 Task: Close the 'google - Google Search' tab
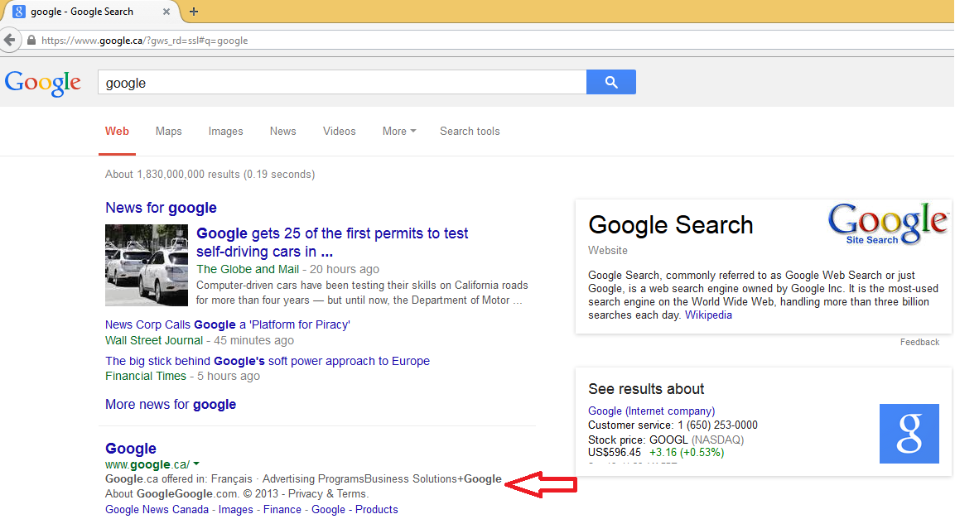point(166,12)
